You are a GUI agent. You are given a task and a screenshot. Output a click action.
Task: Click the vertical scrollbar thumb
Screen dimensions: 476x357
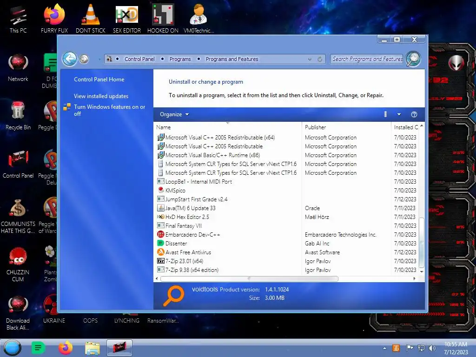coord(421,242)
